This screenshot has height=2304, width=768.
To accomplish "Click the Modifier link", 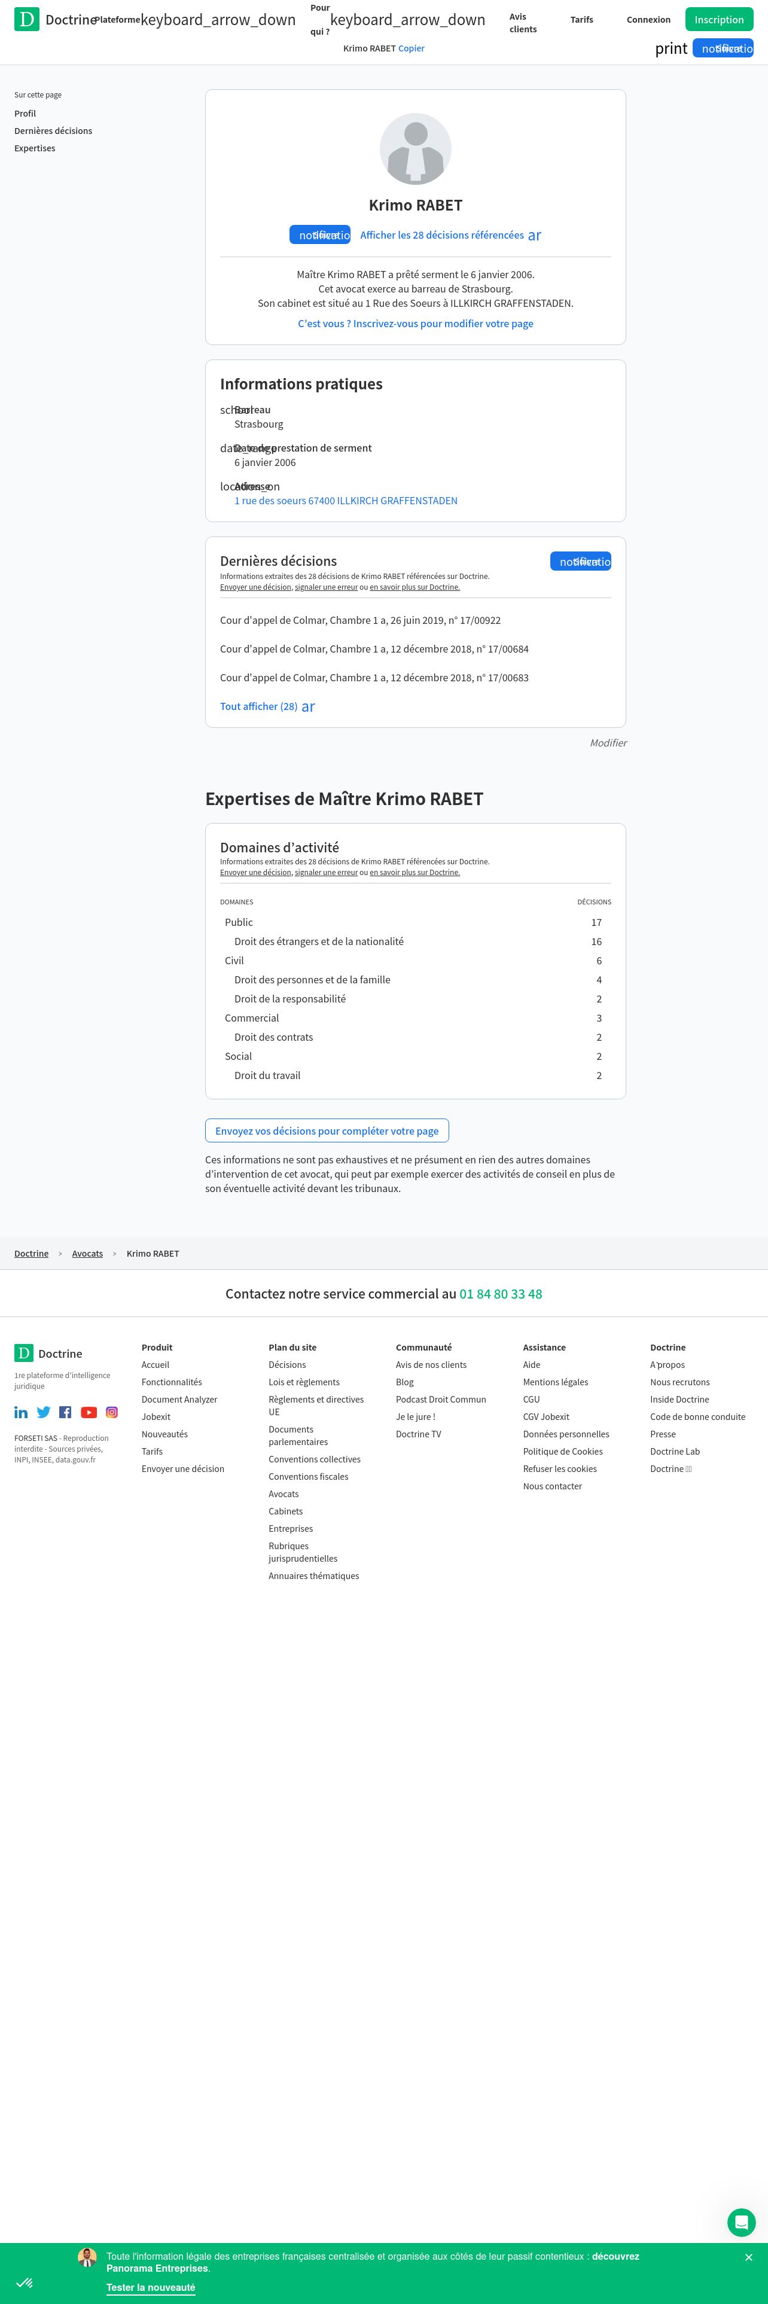I will pos(608,743).
